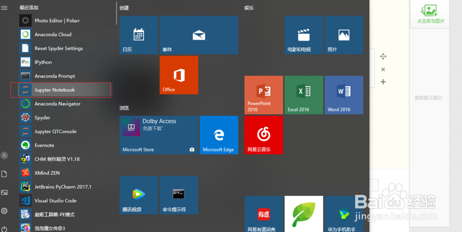
Task: Open the Dolby Access store tile
Action: click(159, 135)
